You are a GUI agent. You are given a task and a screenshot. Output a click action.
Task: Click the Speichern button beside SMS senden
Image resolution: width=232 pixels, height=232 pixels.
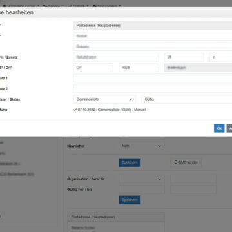coord(130,162)
